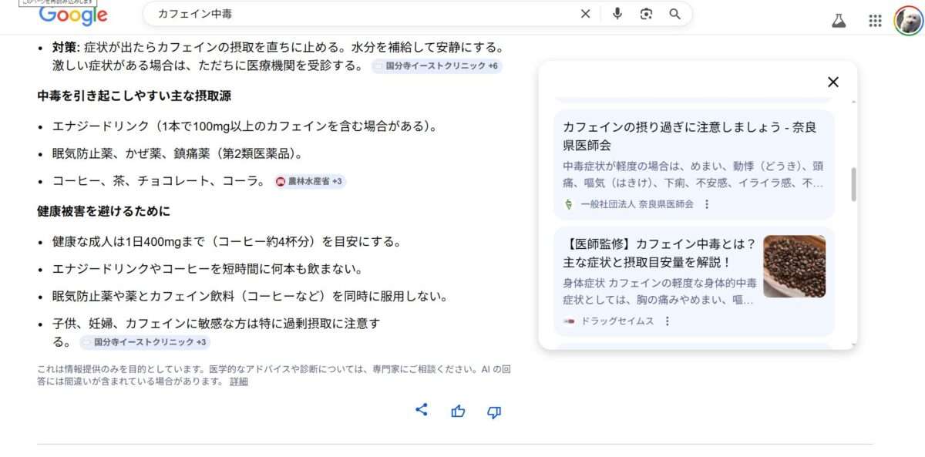Click the Google logo
Viewport: 925px width, 457px height.
pyautogui.click(x=73, y=15)
